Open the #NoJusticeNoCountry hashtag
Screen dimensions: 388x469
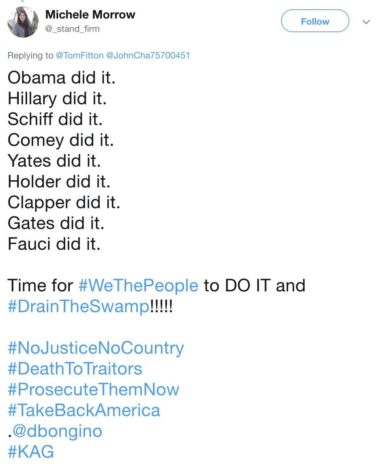tap(96, 348)
